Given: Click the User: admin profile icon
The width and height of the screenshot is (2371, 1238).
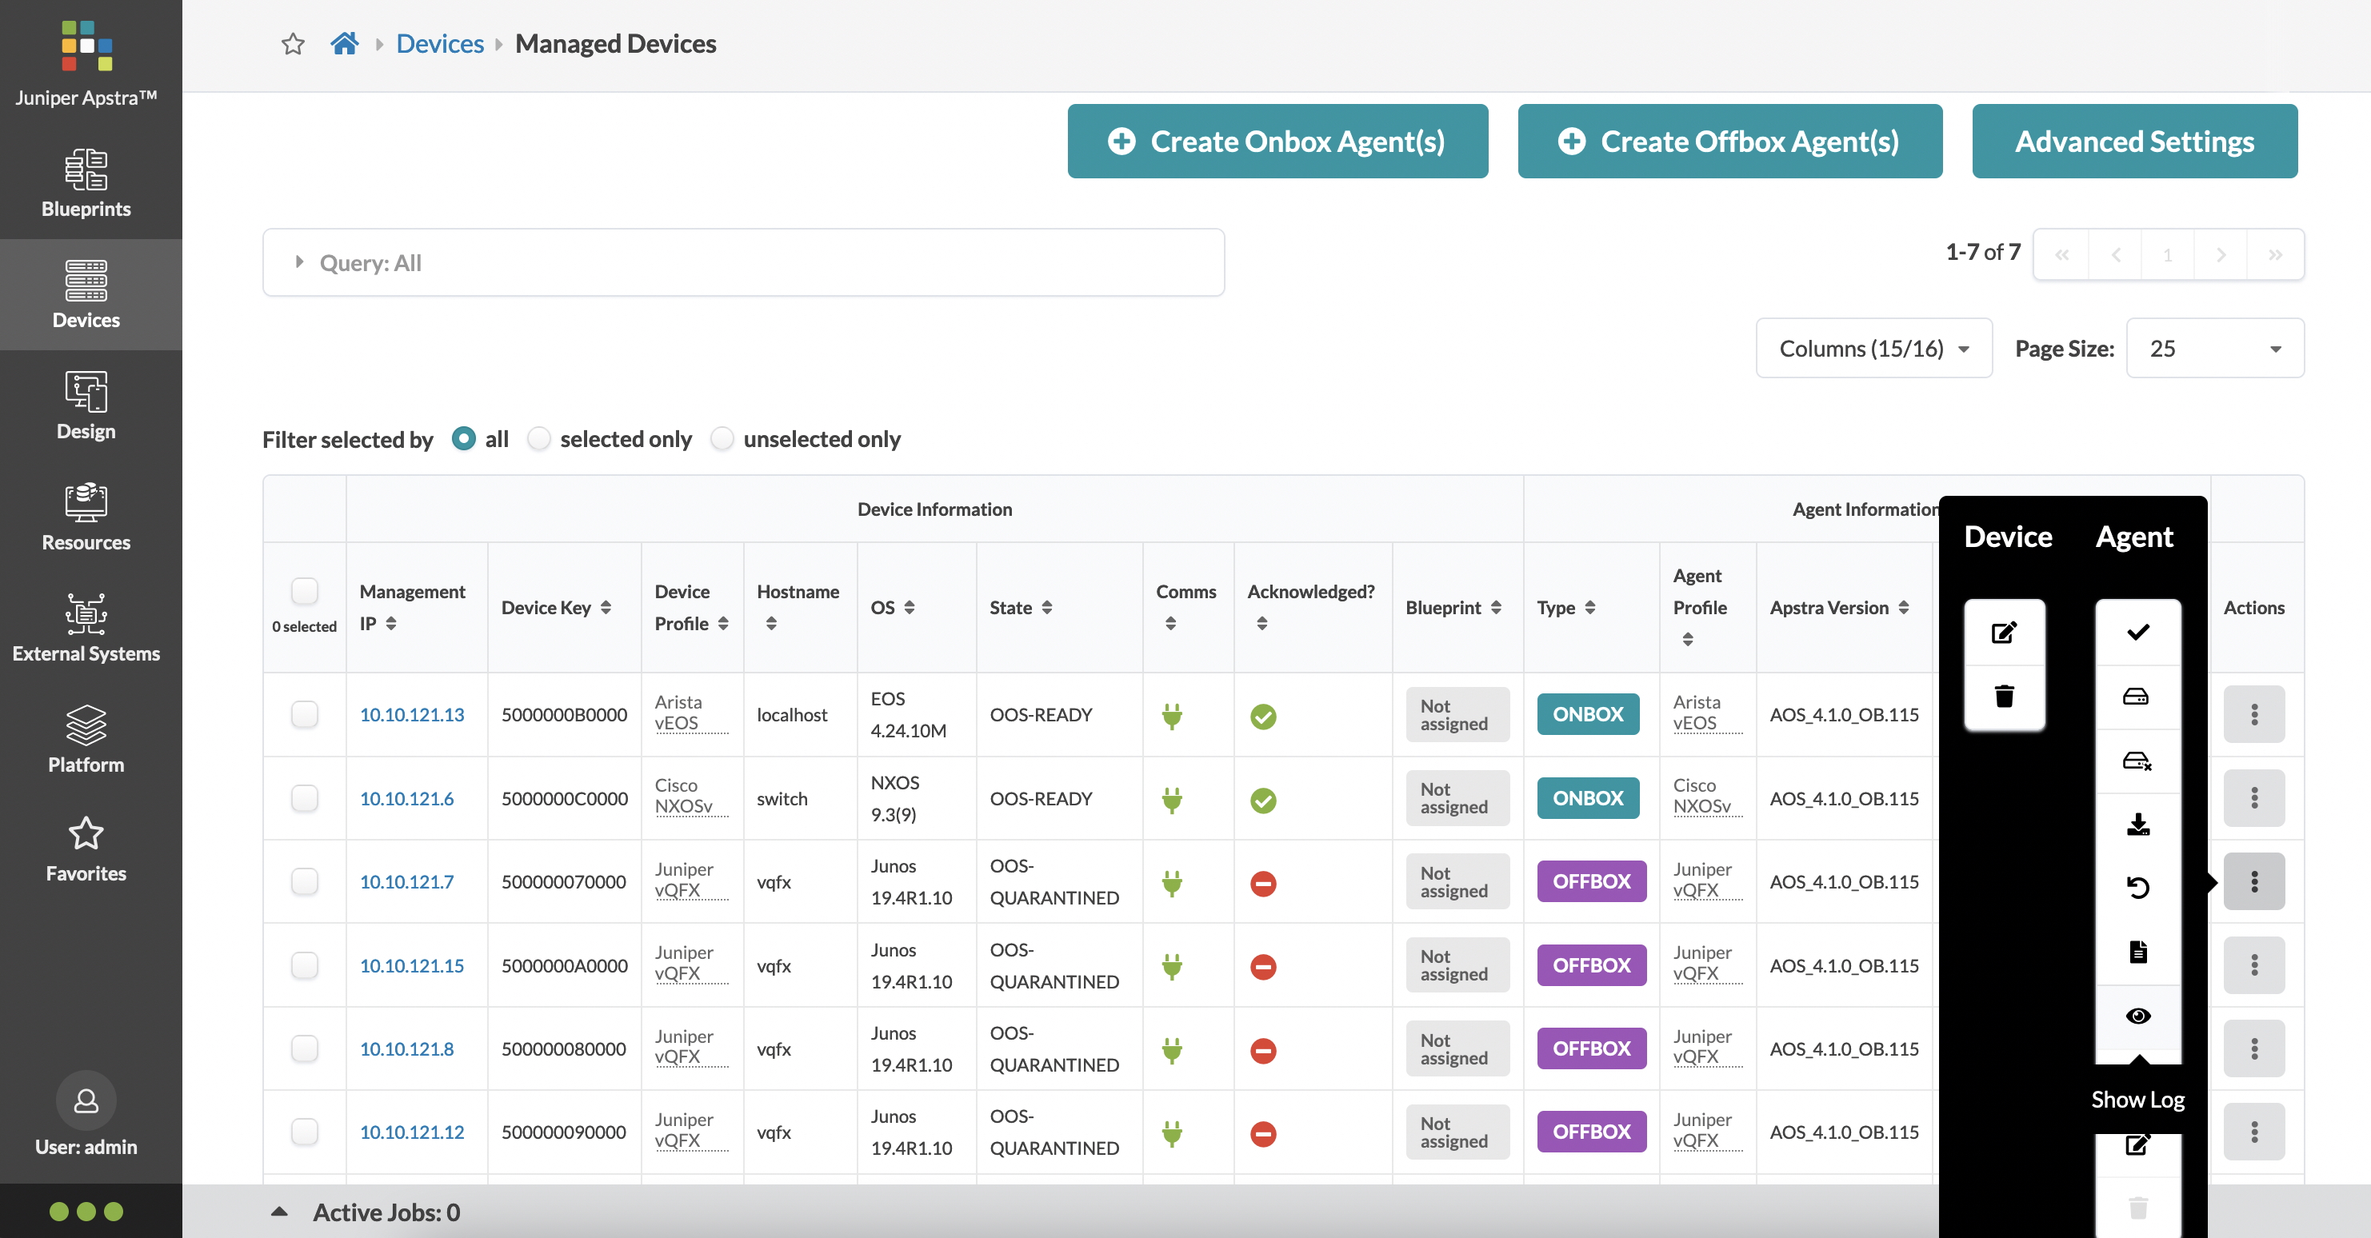Looking at the screenshot, I should 86,1100.
